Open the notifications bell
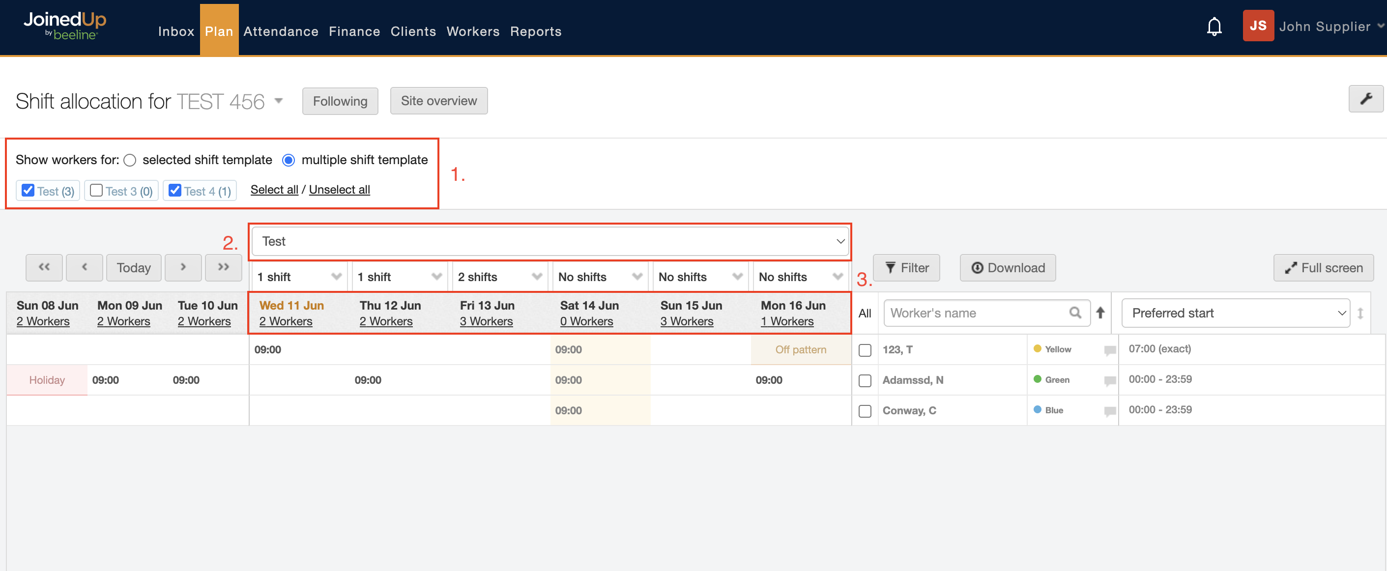1387x571 pixels. pos(1214,27)
